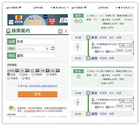This screenshot has height=126, width=140.
Task: Open 出口 link for 11:20 東京
Action: [112, 38]
